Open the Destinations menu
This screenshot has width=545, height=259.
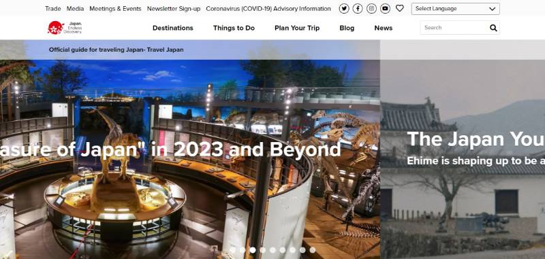[173, 28]
